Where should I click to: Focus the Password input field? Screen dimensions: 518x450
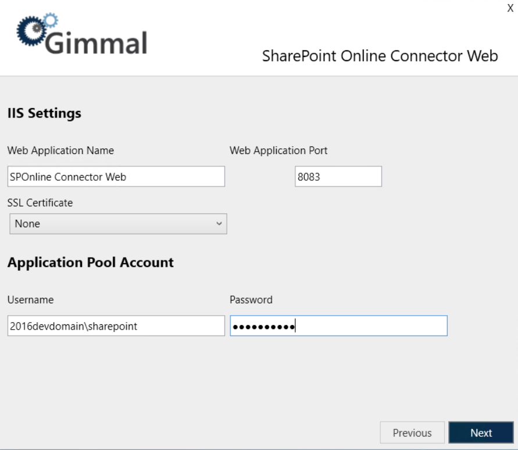click(338, 326)
